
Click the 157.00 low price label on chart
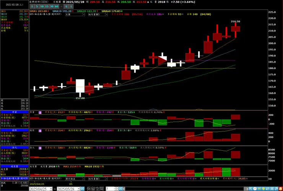[x=80, y=98]
